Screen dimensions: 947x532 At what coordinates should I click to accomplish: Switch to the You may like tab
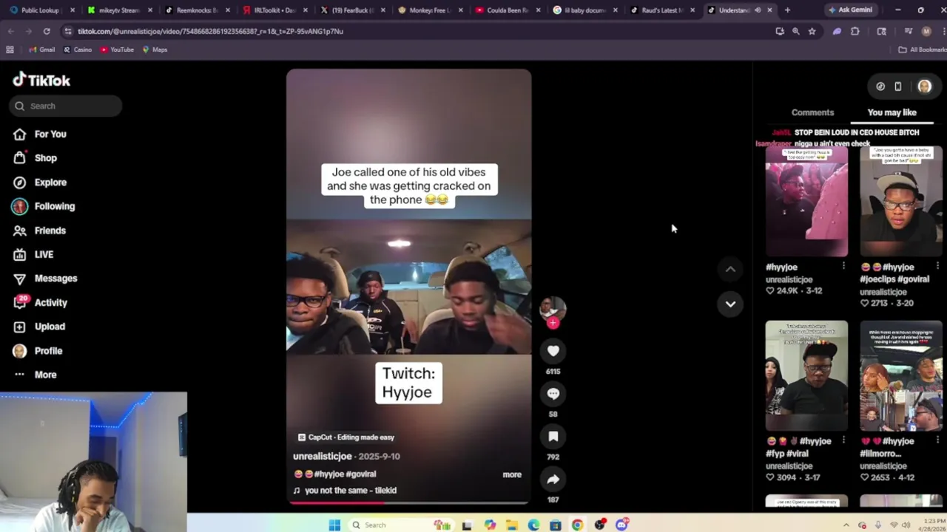point(892,112)
